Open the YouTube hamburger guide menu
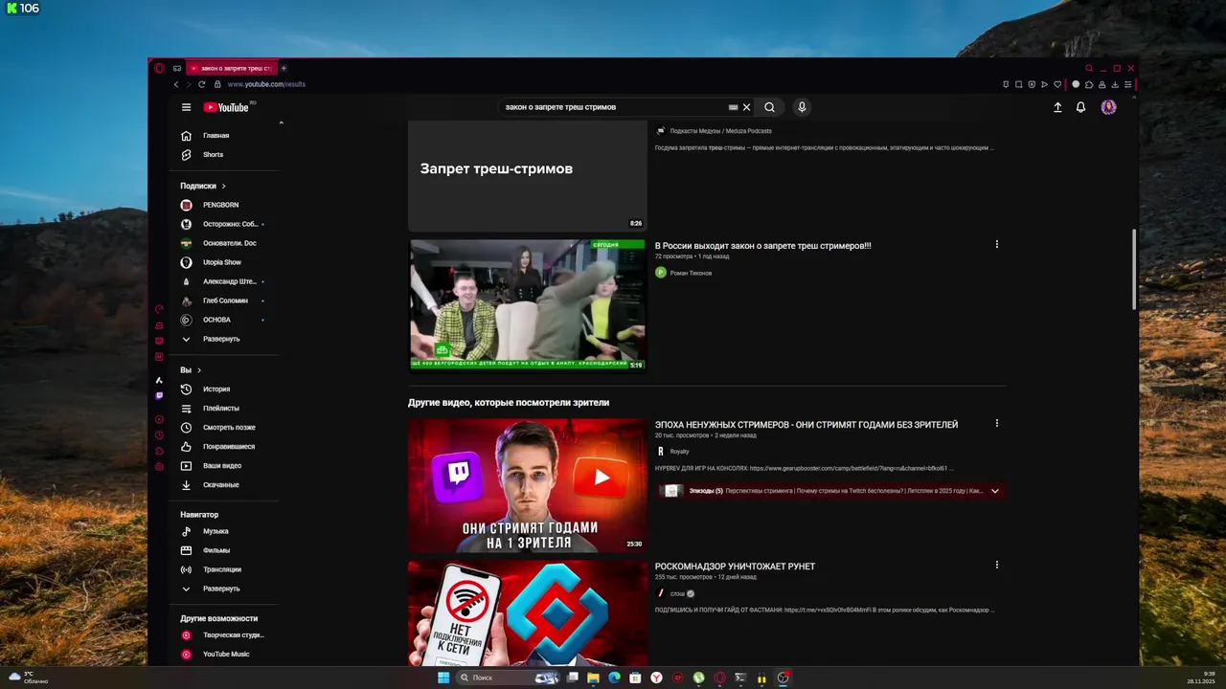The image size is (1226, 689). [186, 107]
